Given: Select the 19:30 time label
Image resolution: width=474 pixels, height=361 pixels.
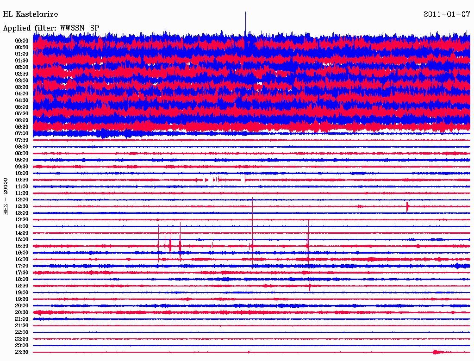Looking at the screenshot, I should pyautogui.click(x=22, y=299).
